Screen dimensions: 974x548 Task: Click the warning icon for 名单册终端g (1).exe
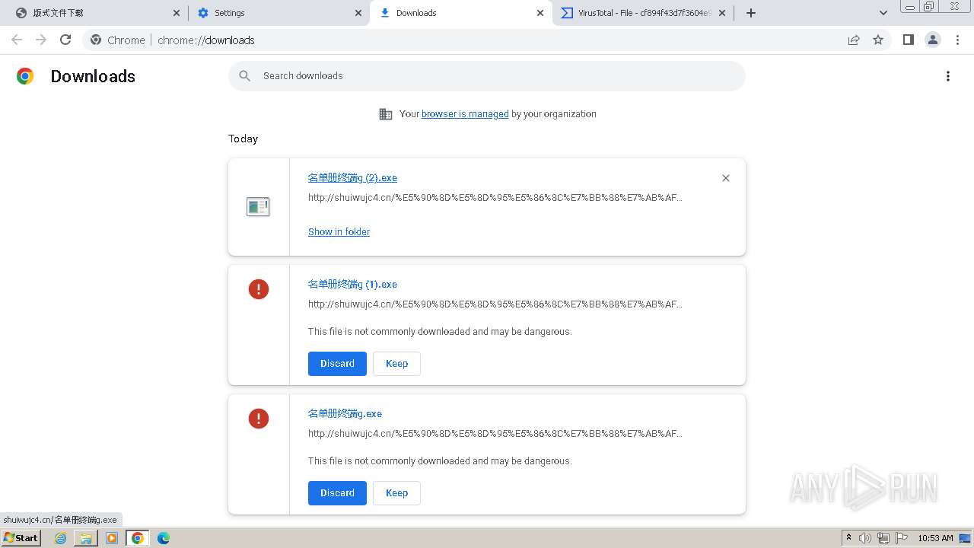259,289
